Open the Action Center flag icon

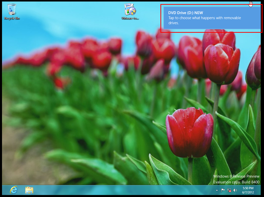pyautogui.click(x=223, y=190)
